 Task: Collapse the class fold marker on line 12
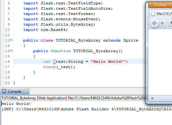pos(11,40)
